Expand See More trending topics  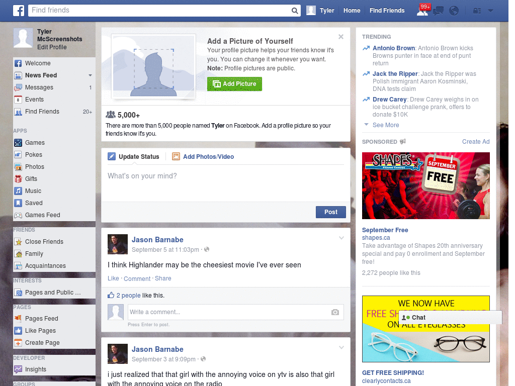[386, 125]
